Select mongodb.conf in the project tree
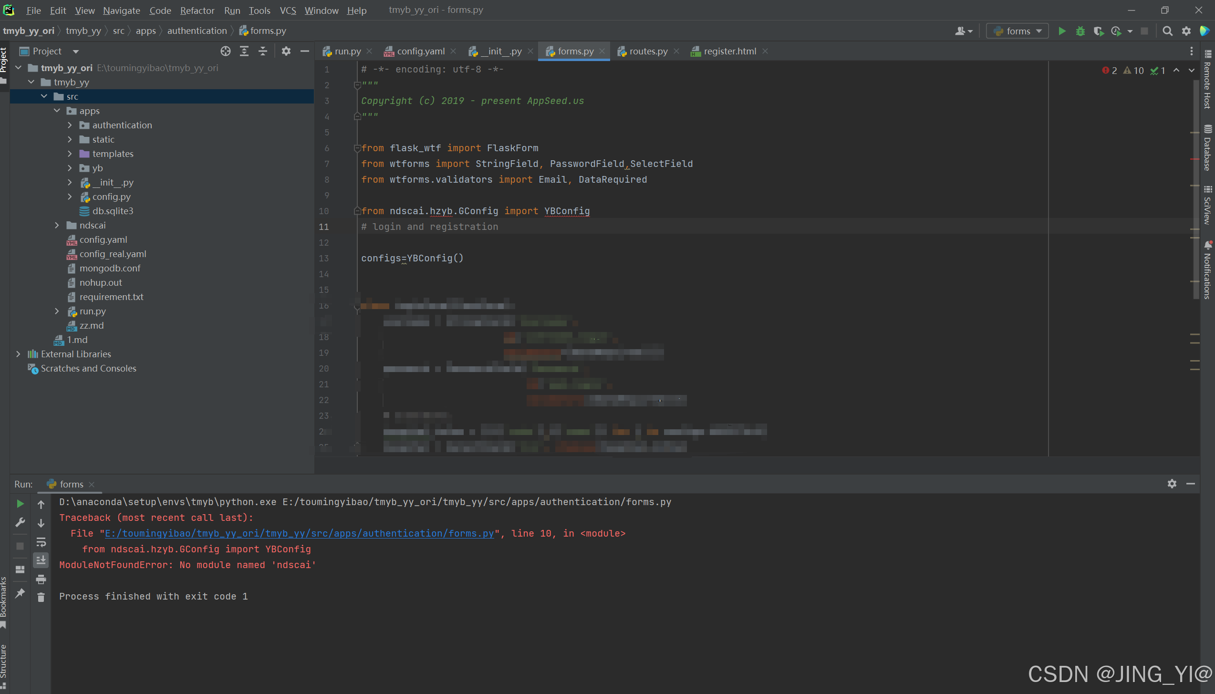Viewport: 1215px width, 694px height. click(110, 268)
